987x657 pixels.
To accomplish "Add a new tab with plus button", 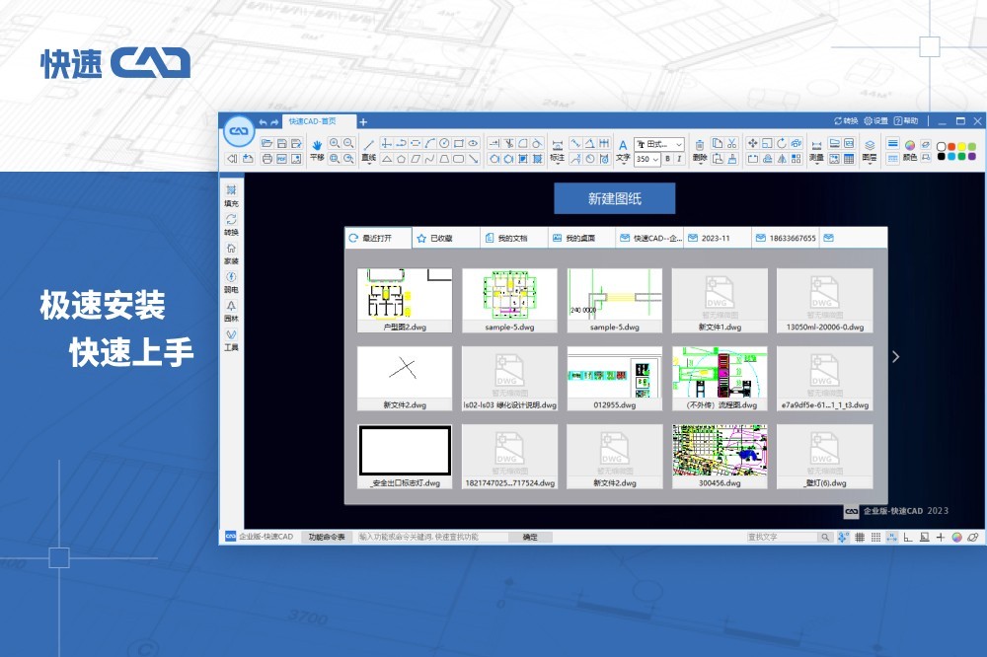I will click(x=363, y=122).
